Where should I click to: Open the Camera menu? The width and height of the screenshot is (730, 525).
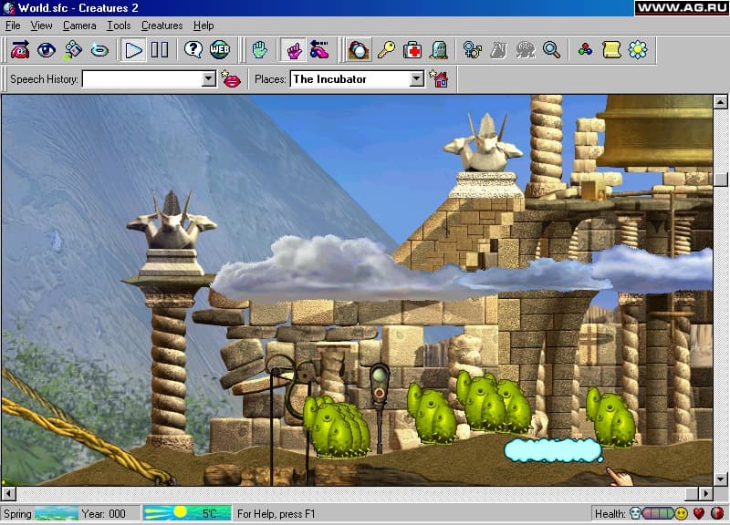coord(79,26)
